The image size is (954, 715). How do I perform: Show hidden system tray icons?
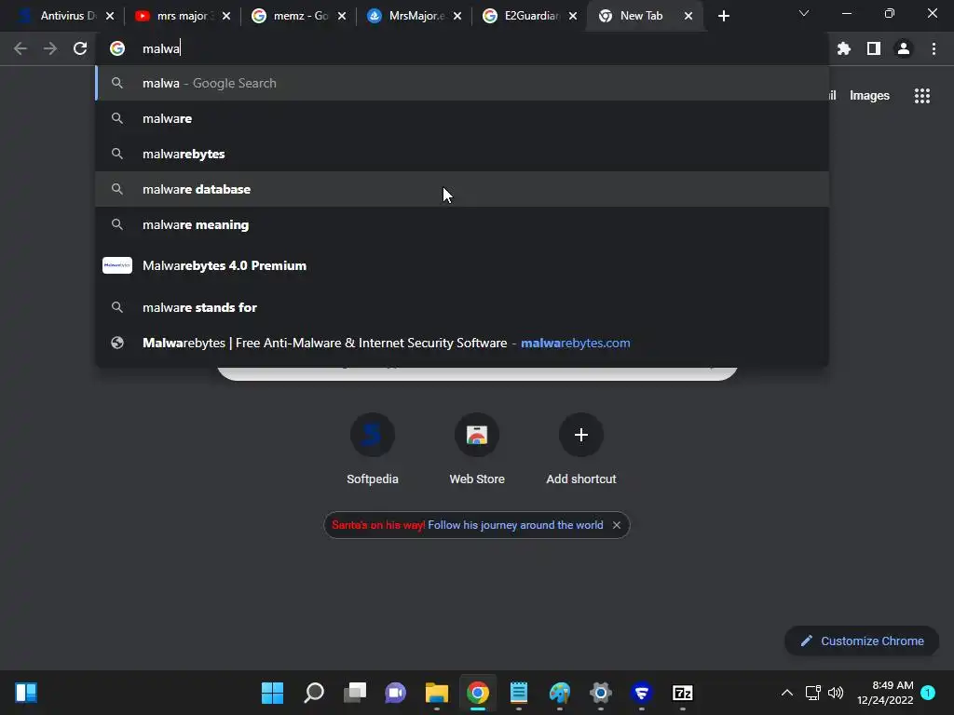(786, 693)
